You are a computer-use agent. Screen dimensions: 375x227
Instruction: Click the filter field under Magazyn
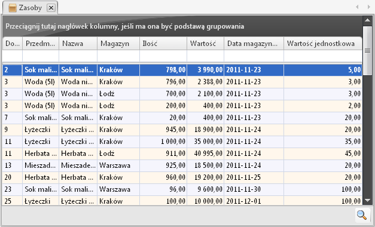point(118,56)
